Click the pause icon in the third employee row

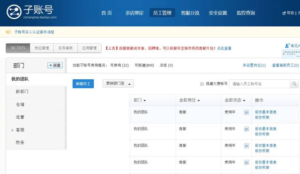pos(247,146)
